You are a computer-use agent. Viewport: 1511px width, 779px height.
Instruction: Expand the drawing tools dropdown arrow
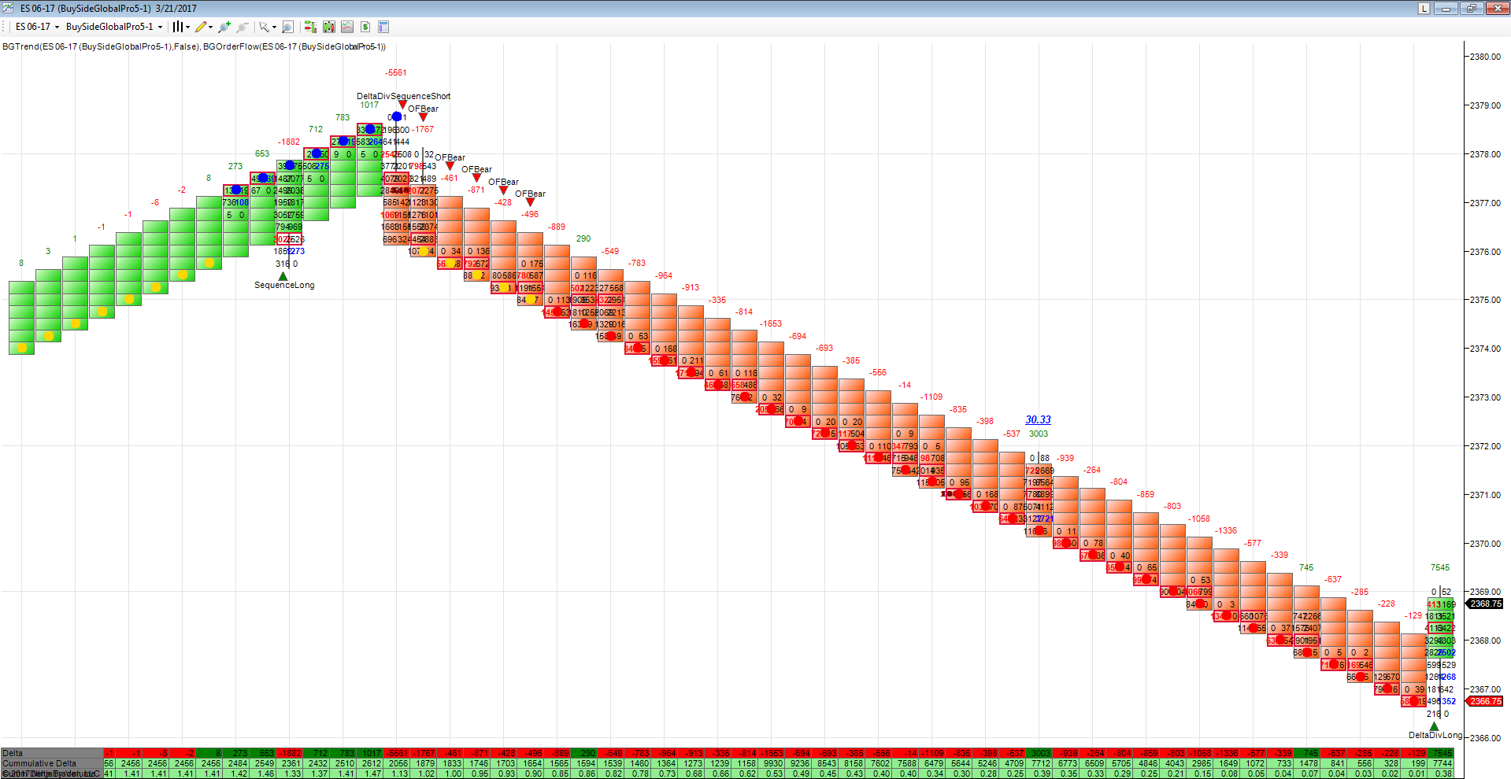[x=211, y=27]
